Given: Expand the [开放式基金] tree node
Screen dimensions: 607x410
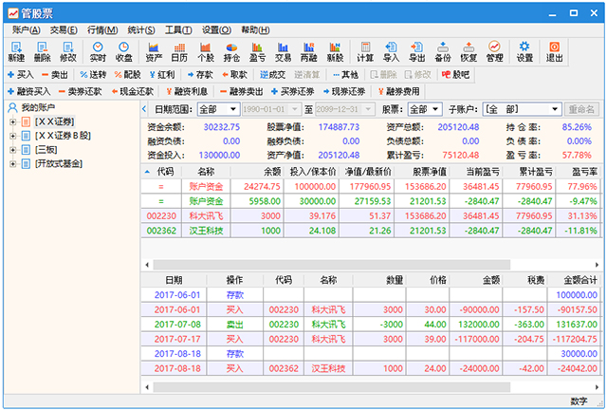Looking at the screenshot, I should (x=12, y=164).
